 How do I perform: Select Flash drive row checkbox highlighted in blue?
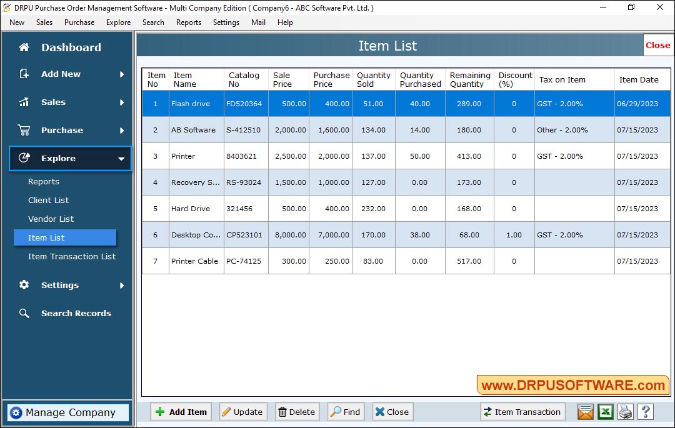(155, 104)
